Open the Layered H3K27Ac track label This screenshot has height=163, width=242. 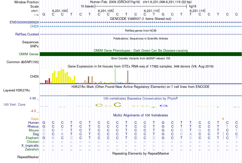coord(17,90)
